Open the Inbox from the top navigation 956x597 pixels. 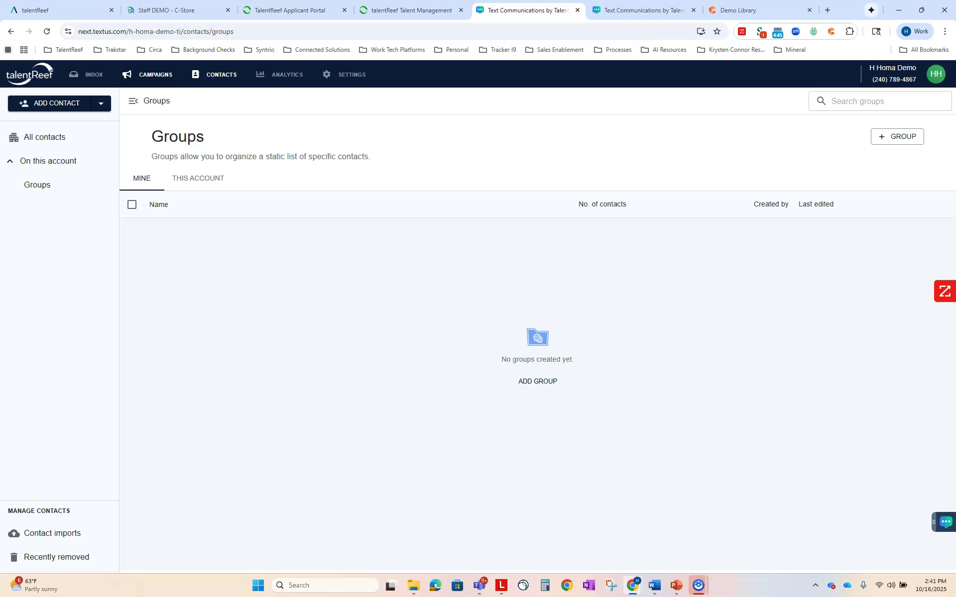pyautogui.click(x=86, y=74)
